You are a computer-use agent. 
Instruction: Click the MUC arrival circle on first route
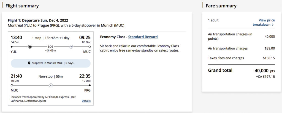(x=90, y=47)
